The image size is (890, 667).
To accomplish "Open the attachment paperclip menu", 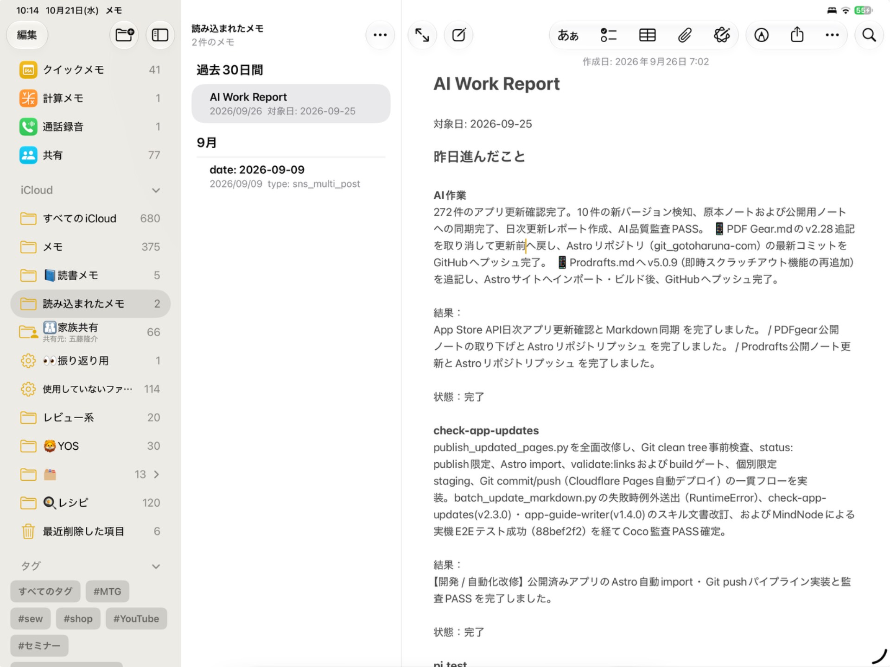I will point(685,35).
